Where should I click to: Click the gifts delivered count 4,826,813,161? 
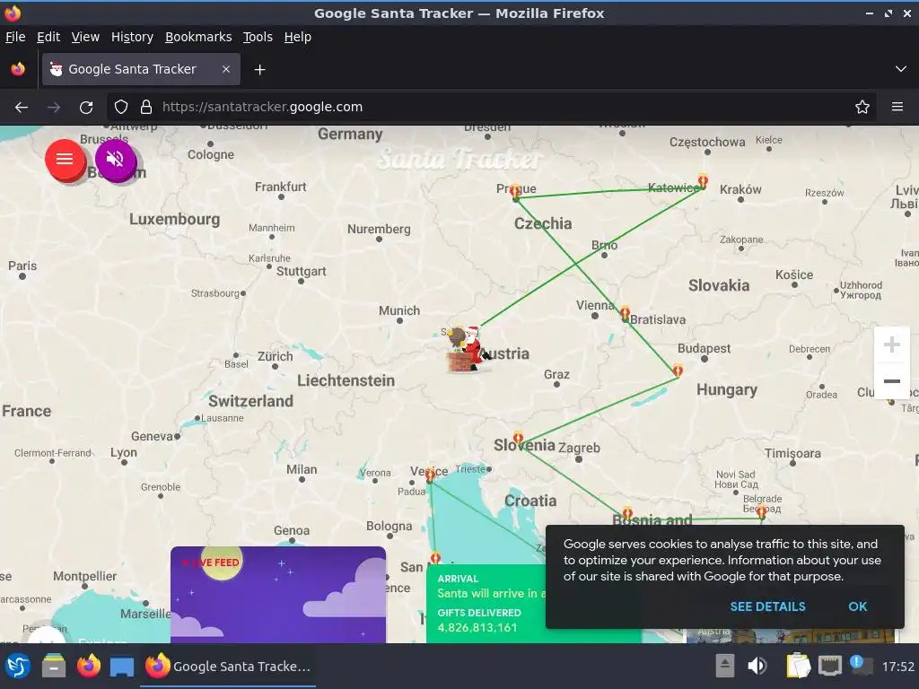pyautogui.click(x=477, y=627)
